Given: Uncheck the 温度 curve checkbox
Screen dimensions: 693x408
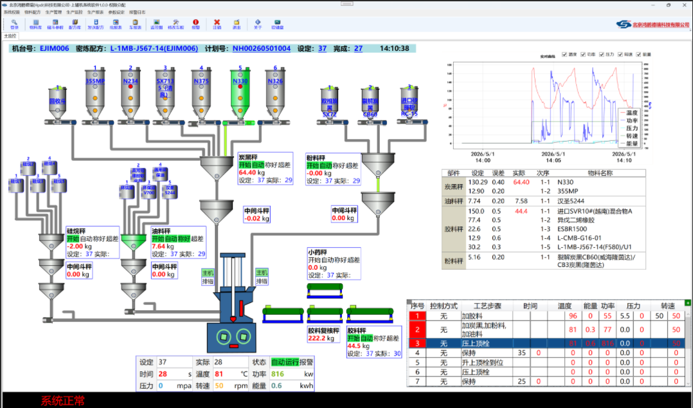Looking at the screenshot, I should (x=564, y=55).
